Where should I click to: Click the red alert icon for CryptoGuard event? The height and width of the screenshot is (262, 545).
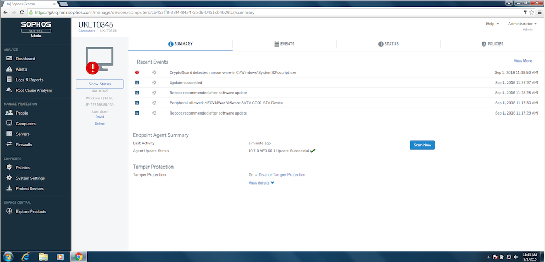pyautogui.click(x=137, y=73)
